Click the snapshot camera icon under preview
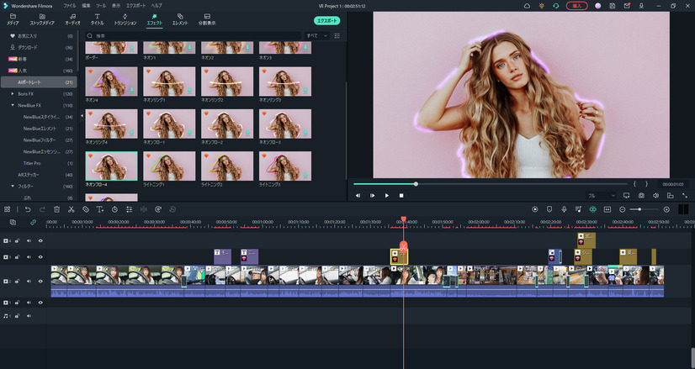The width and height of the screenshot is (695, 369). [x=641, y=195]
